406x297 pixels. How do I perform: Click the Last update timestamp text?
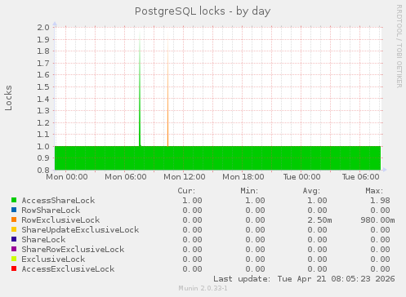click(x=304, y=279)
